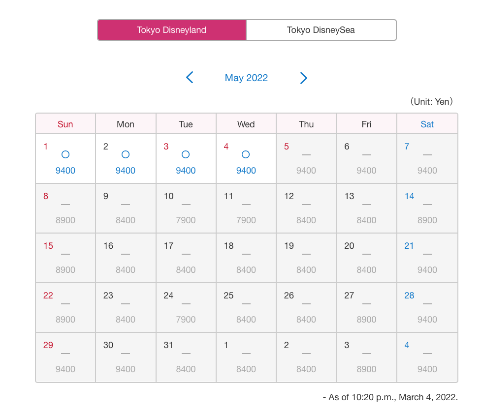This screenshot has width=482, height=413.
Task: Click the May 23 cell
Action: point(126,308)
